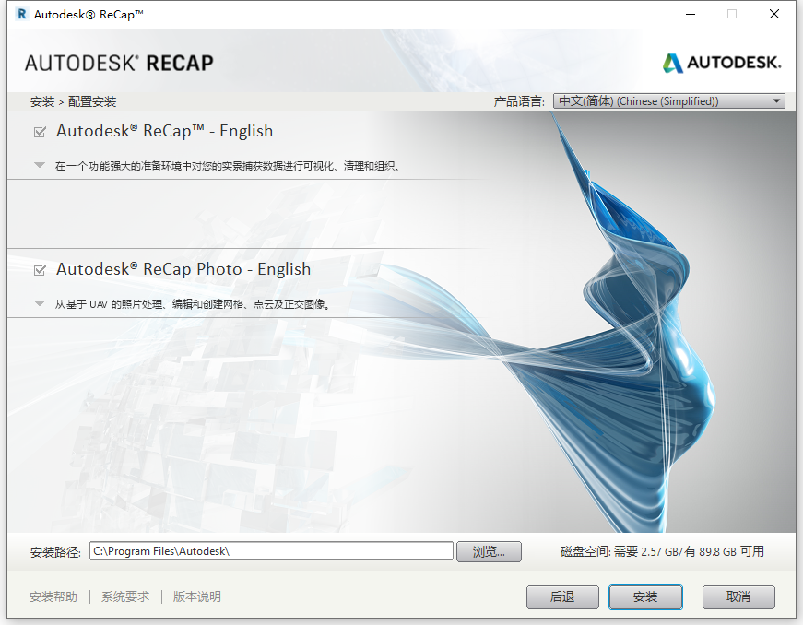Click the 浏览... browse button

[x=489, y=552]
